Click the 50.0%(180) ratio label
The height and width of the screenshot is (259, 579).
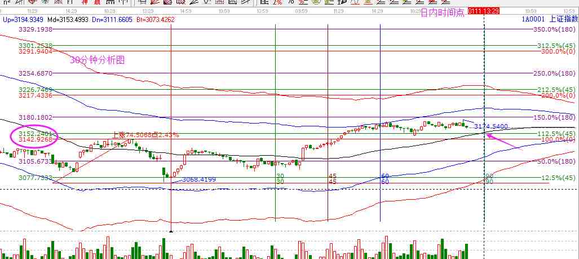[x=556, y=161]
